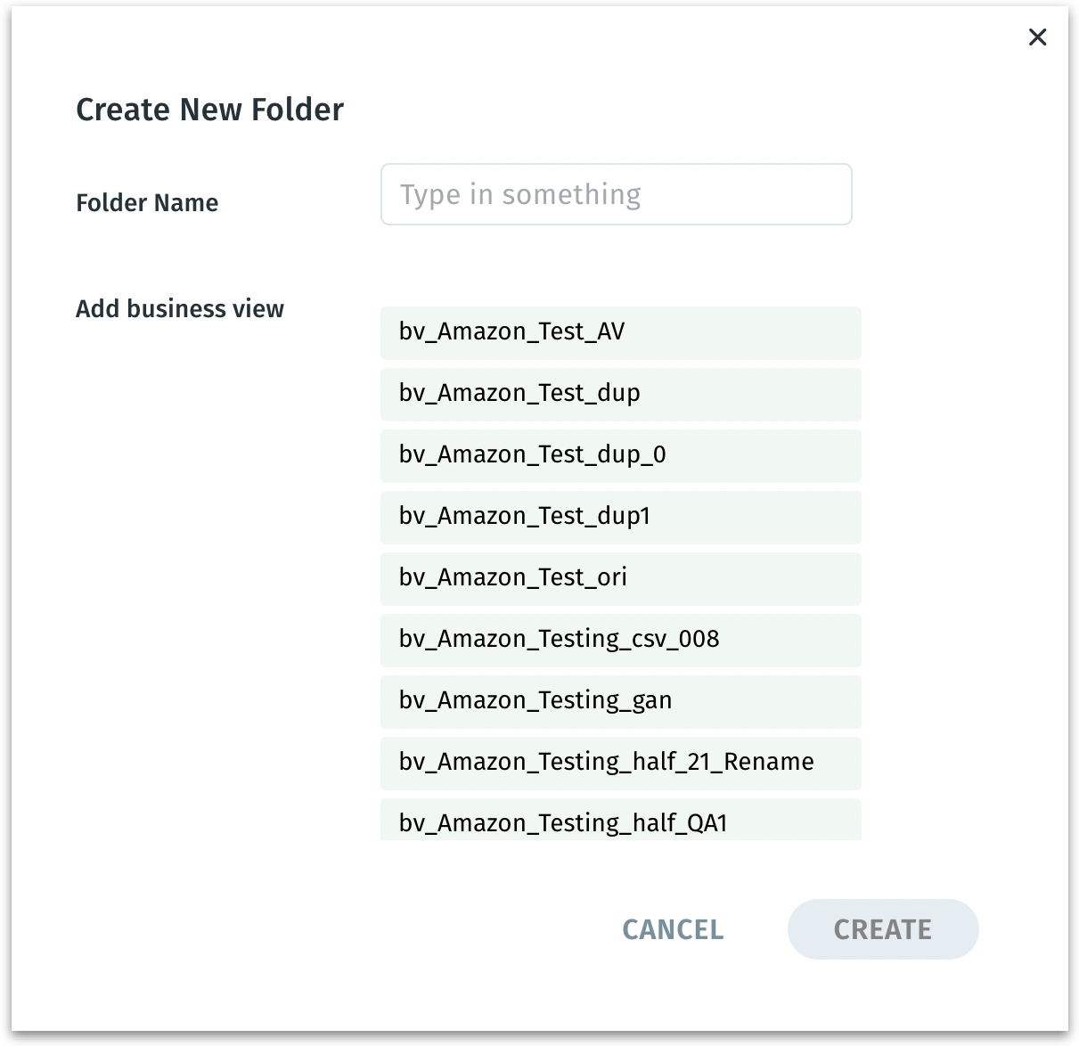This screenshot has width=1079, height=1046.
Task: Choose bv_Amazon_Test_dup from the list
Action: pos(620,394)
